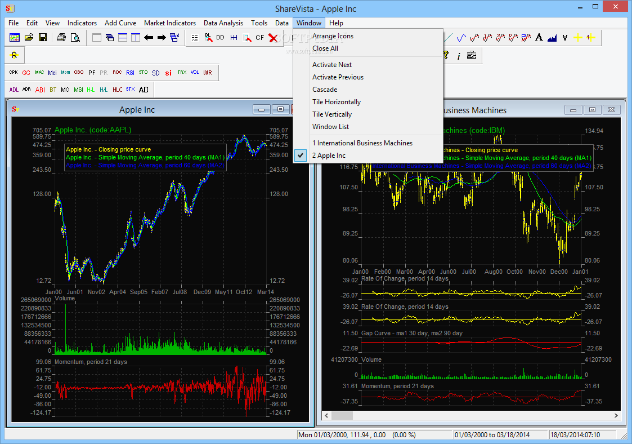
Task: Open the Edit menu
Action: coord(32,23)
